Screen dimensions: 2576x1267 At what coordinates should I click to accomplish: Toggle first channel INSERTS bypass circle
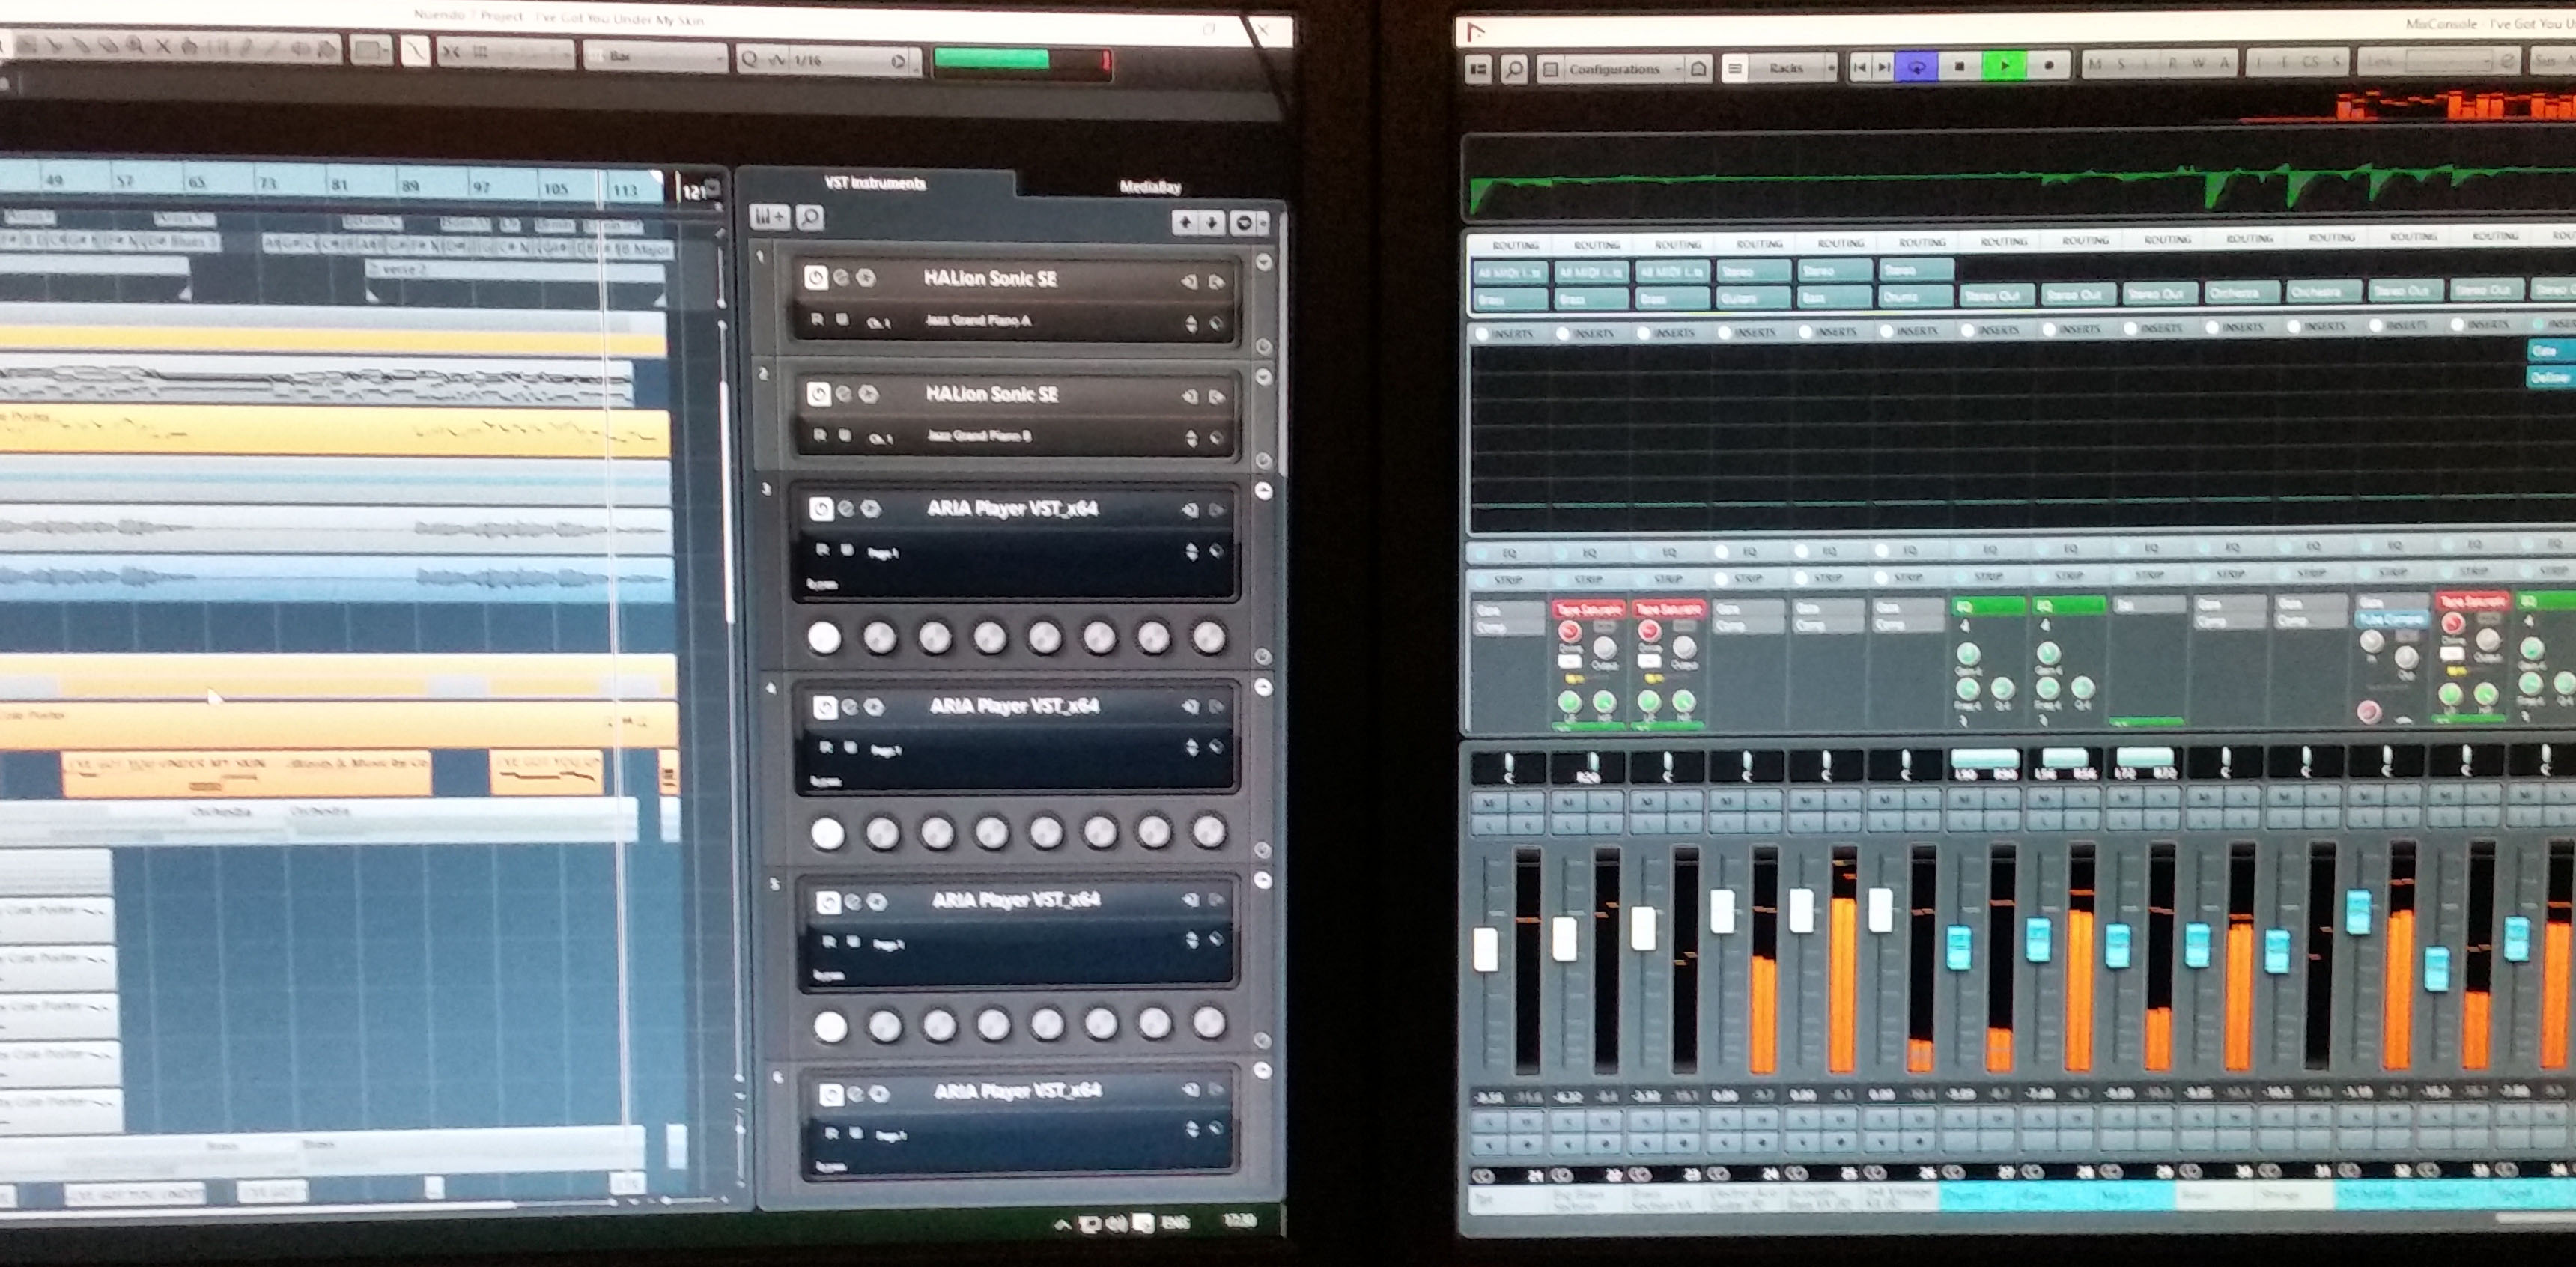(1481, 334)
